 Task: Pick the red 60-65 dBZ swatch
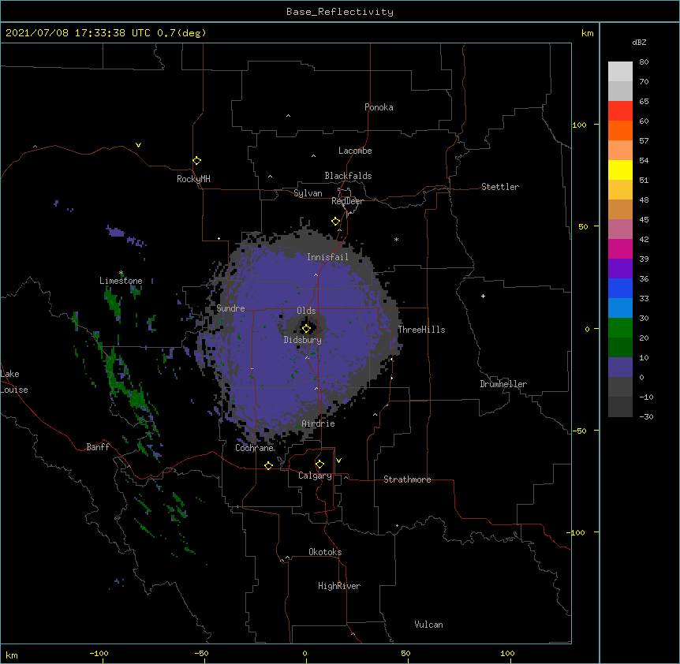click(x=620, y=110)
